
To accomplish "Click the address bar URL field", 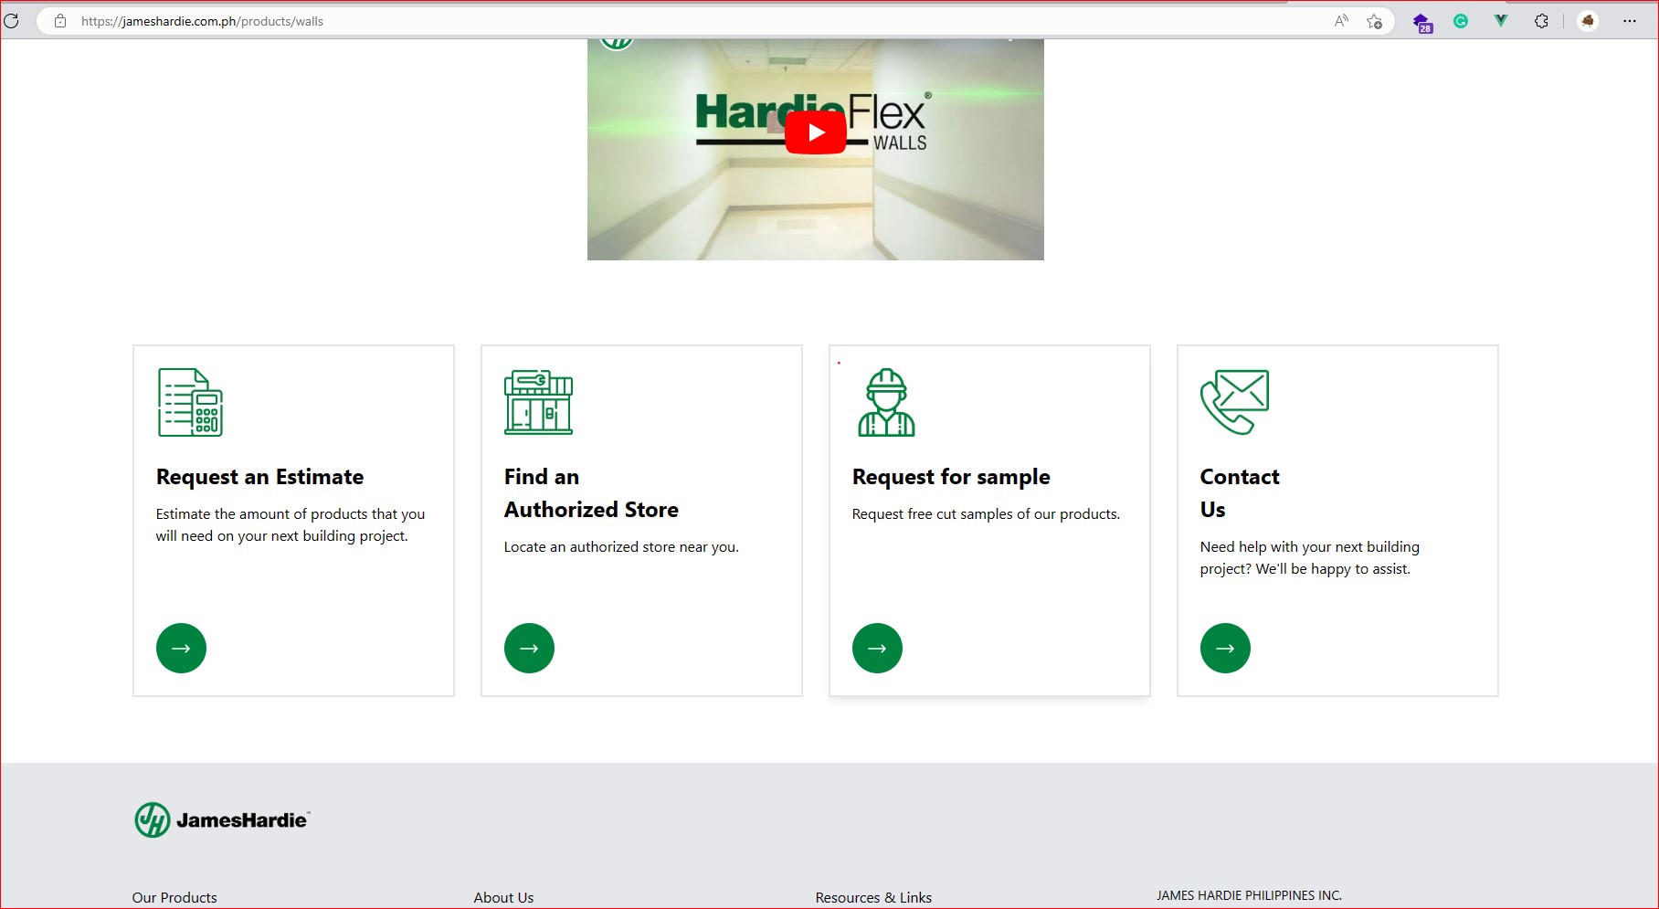I will [639, 21].
